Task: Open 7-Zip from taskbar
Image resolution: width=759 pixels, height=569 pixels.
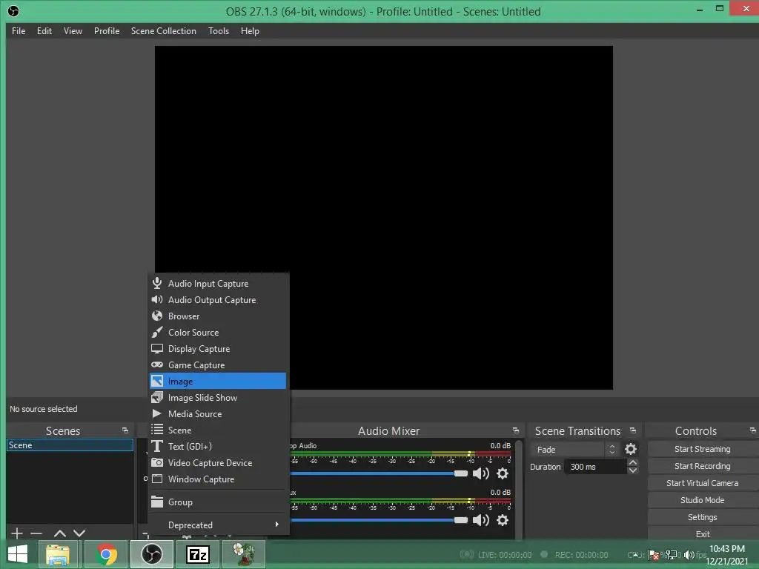Action: coord(198,554)
